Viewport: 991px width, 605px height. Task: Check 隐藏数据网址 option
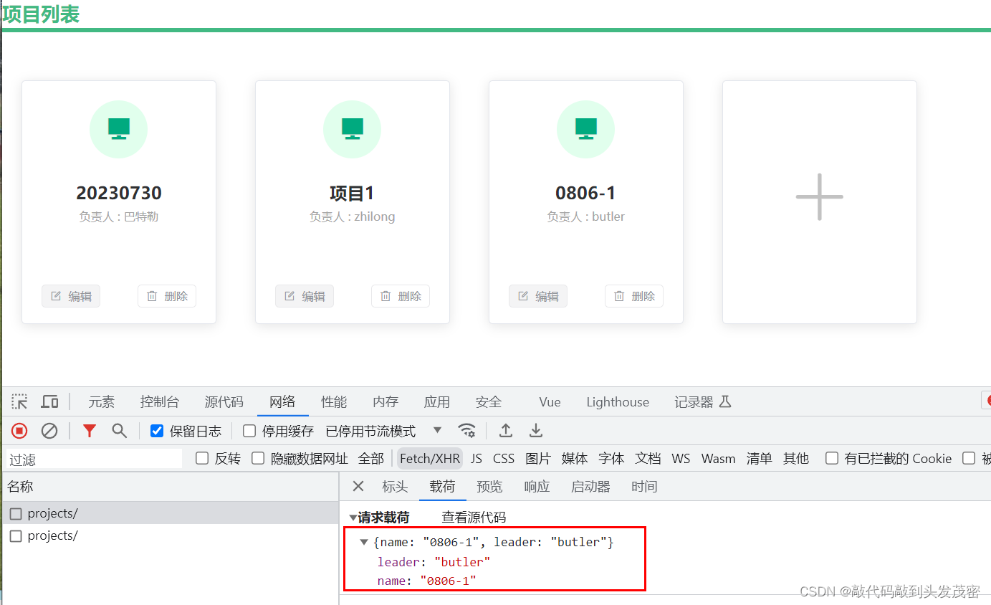258,458
